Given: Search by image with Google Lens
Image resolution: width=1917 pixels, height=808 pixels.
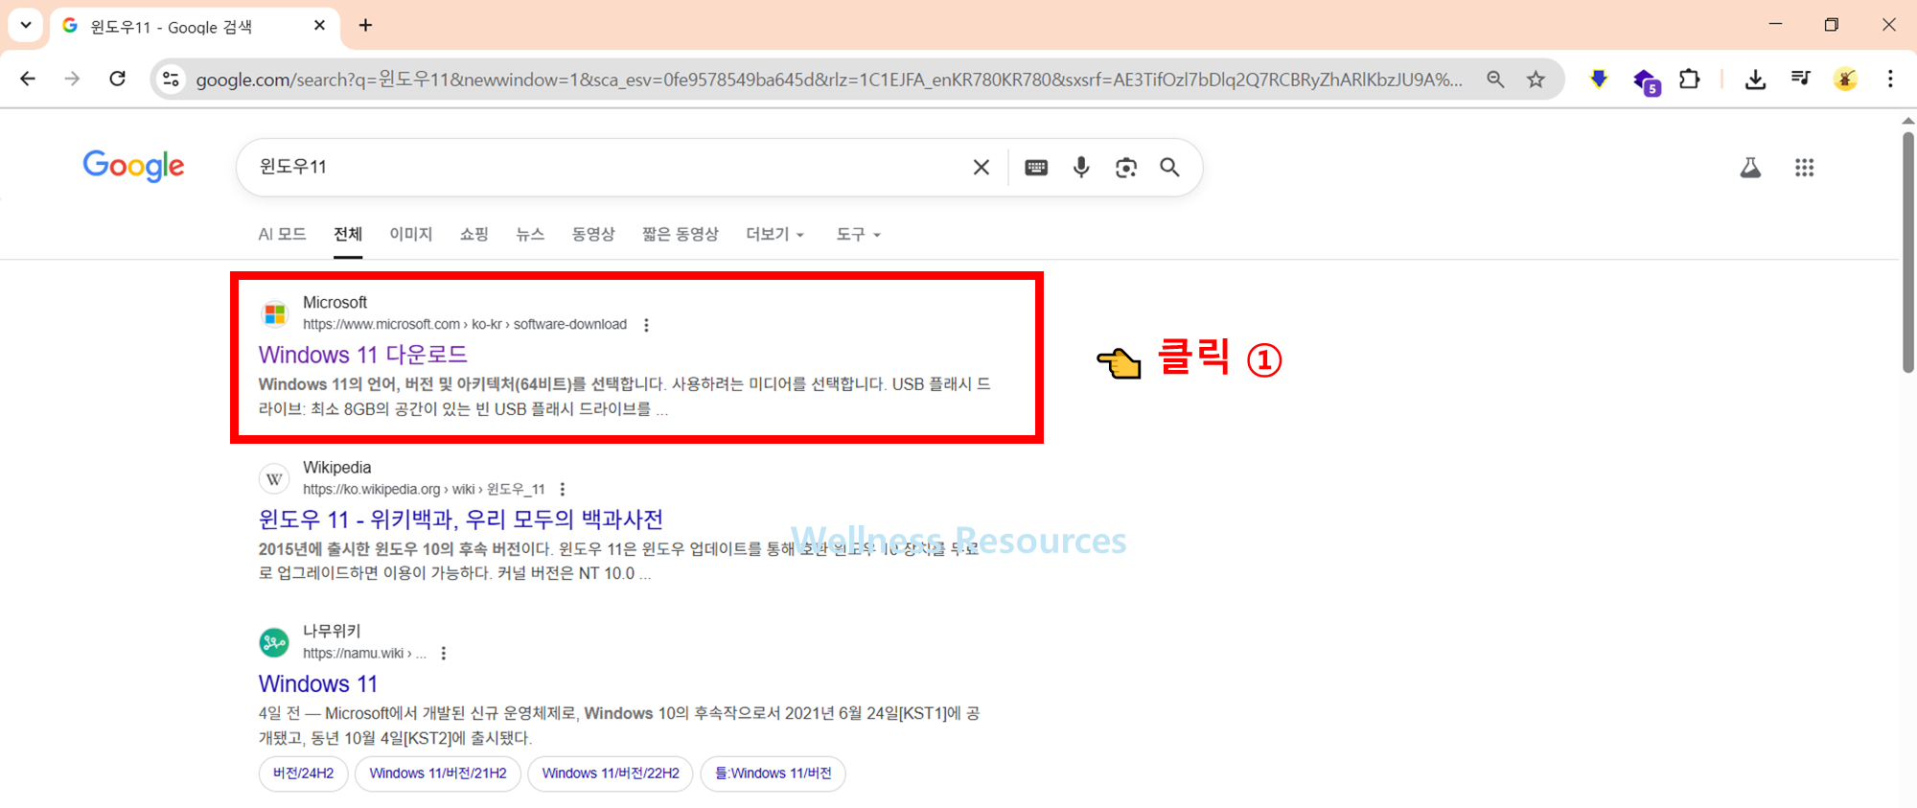Looking at the screenshot, I should pyautogui.click(x=1126, y=168).
